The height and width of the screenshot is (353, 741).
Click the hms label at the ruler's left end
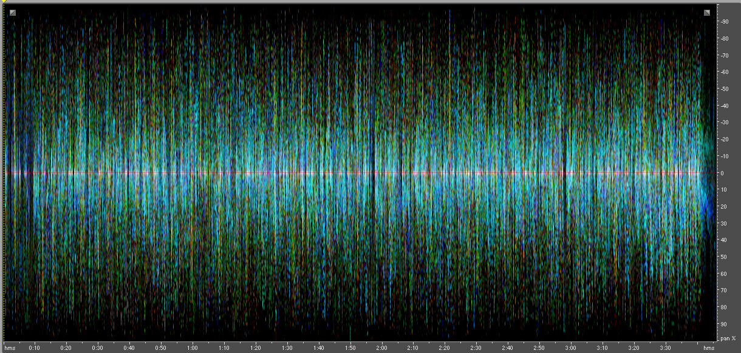pyautogui.click(x=10, y=348)
